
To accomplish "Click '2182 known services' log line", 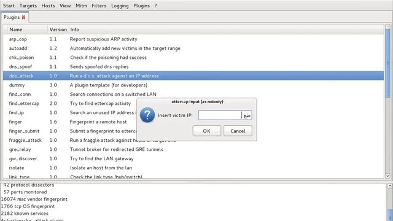I will coord(25,214).
